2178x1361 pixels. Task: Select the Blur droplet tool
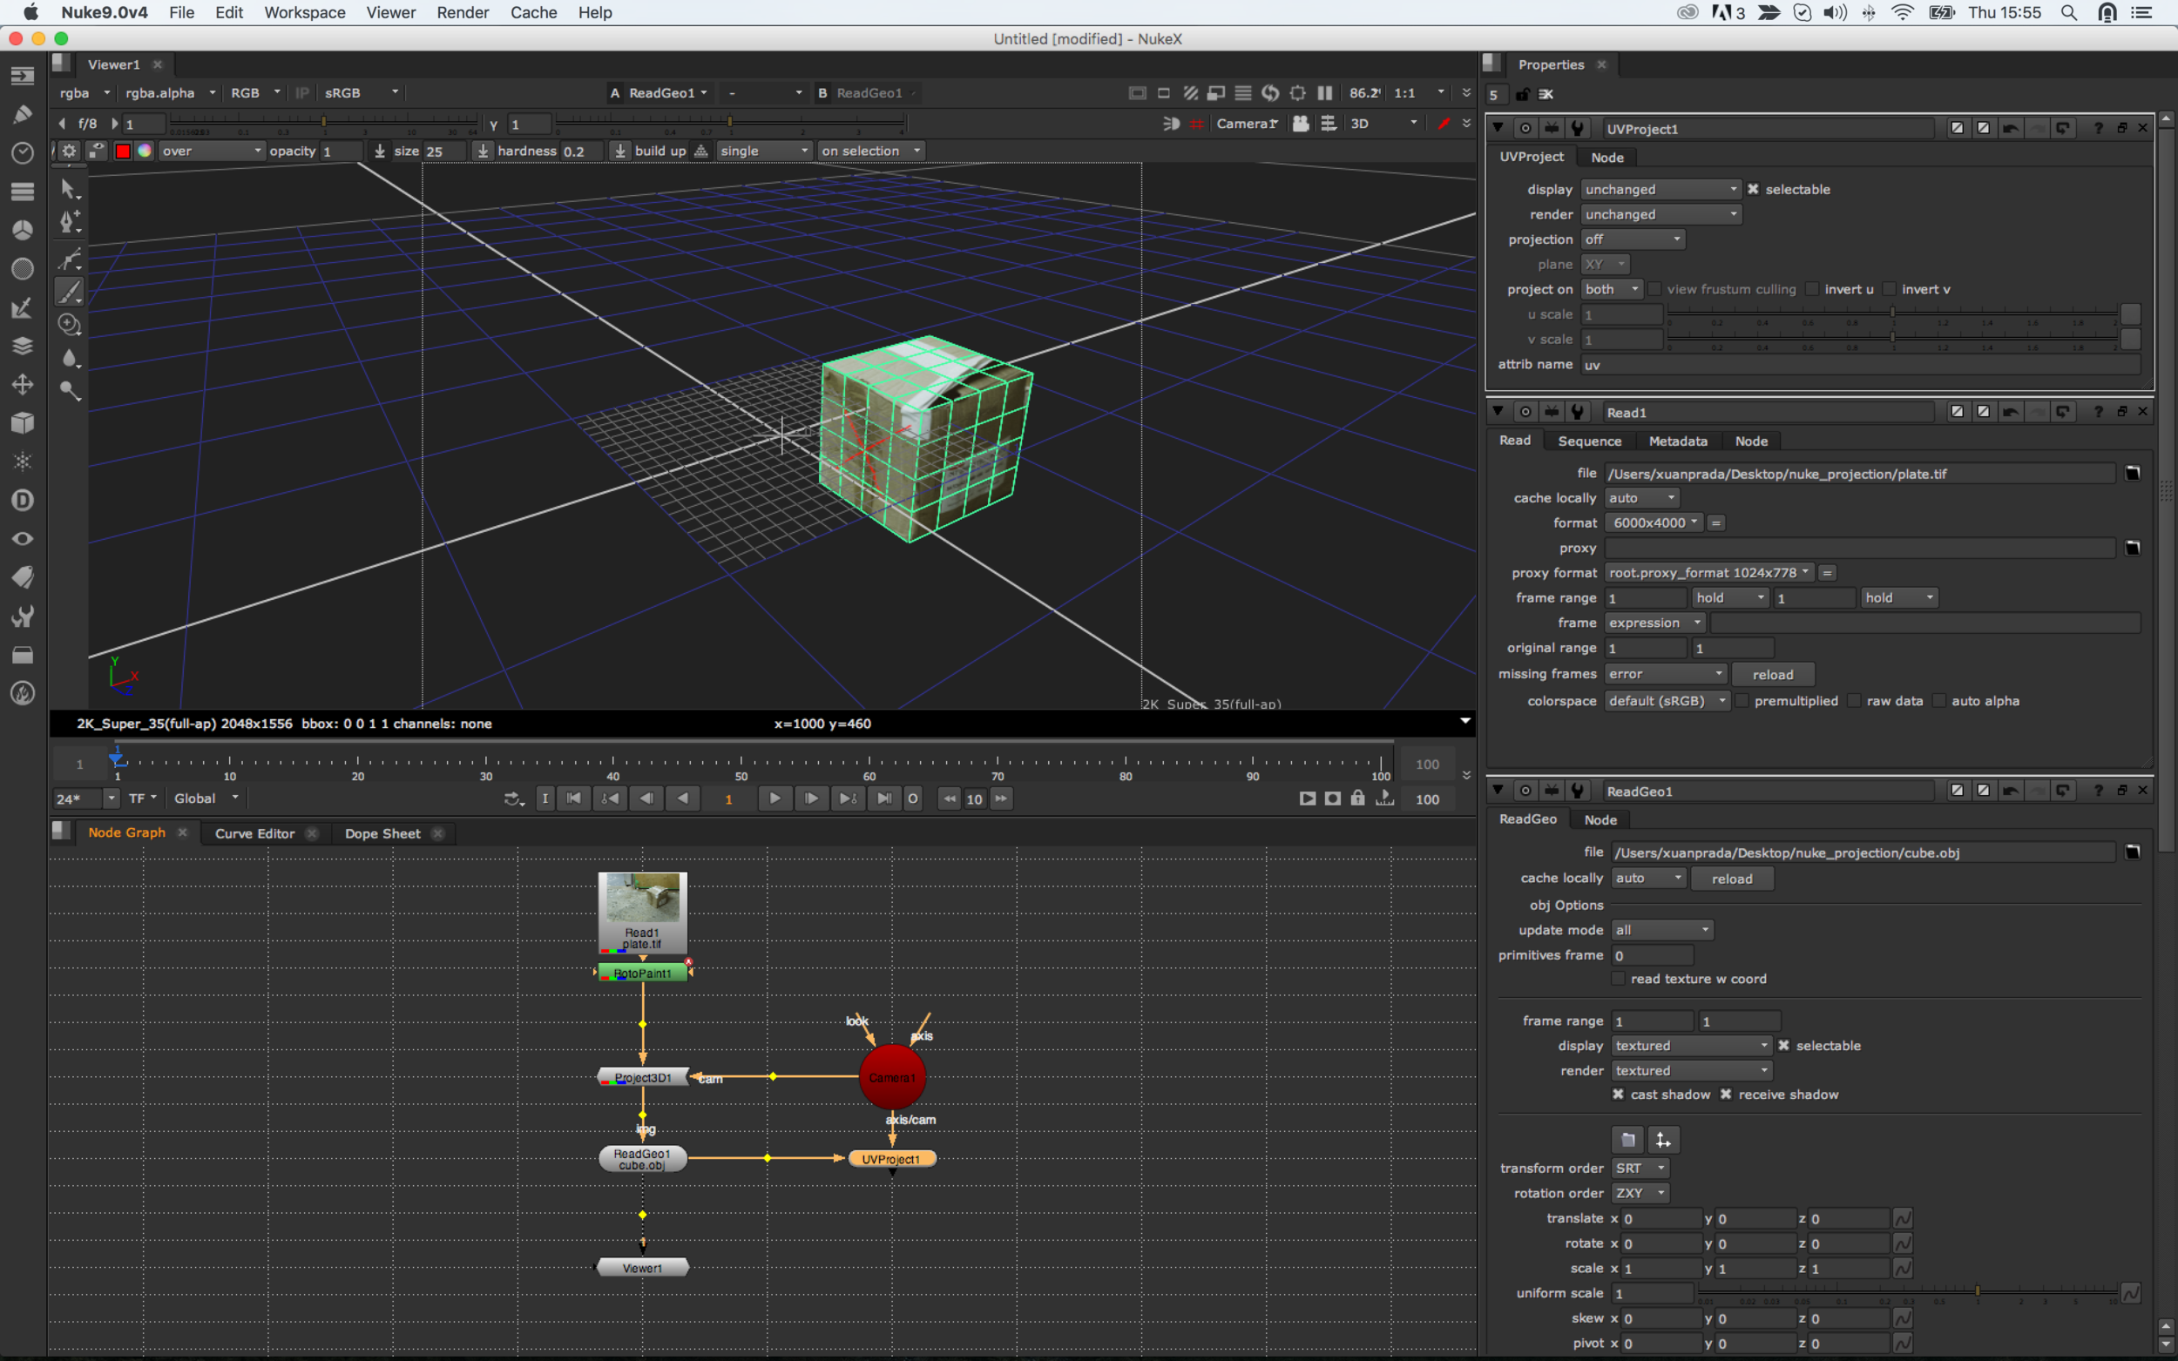pyautogui.click(x=70, y=358)
